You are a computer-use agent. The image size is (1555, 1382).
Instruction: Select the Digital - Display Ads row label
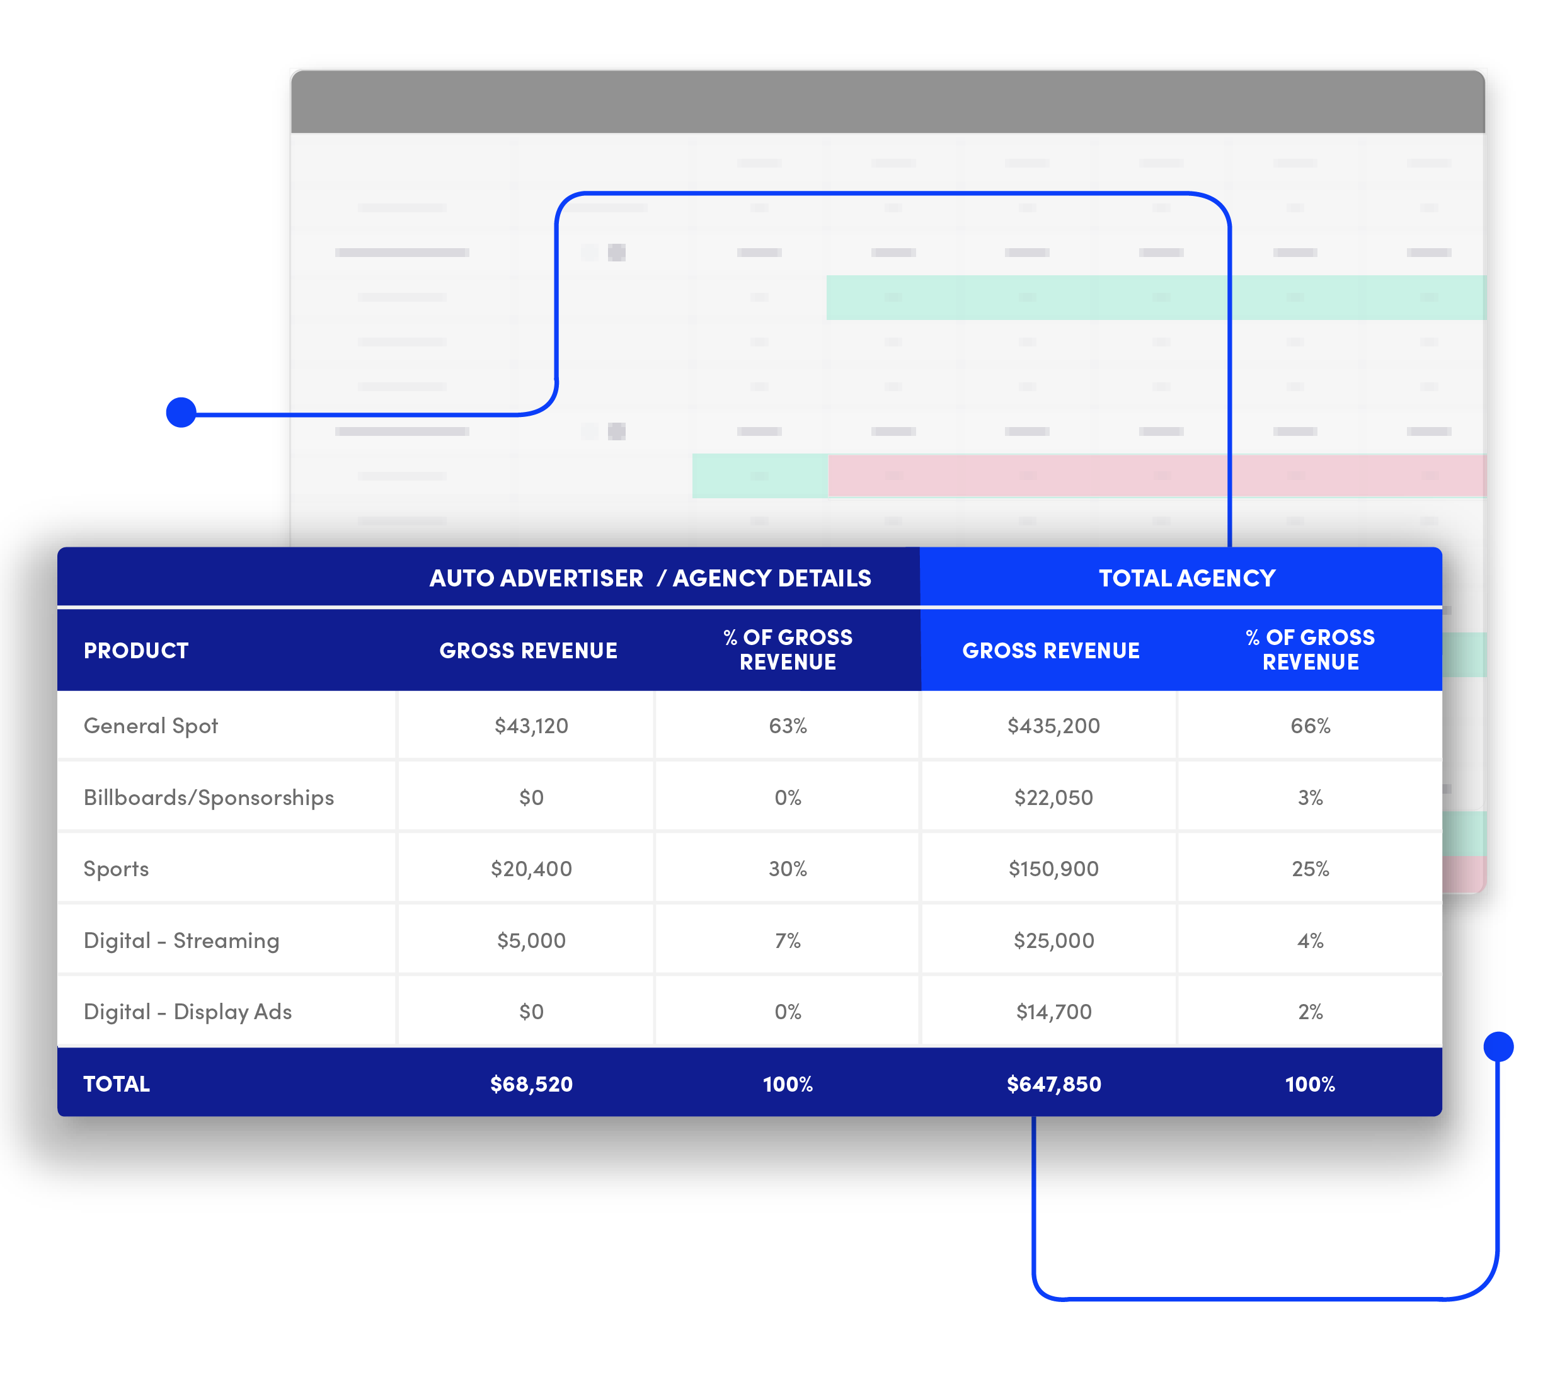pyautogui.click(x=187, y=1012)
